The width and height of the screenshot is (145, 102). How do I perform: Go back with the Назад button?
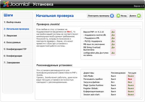[122, 16]
